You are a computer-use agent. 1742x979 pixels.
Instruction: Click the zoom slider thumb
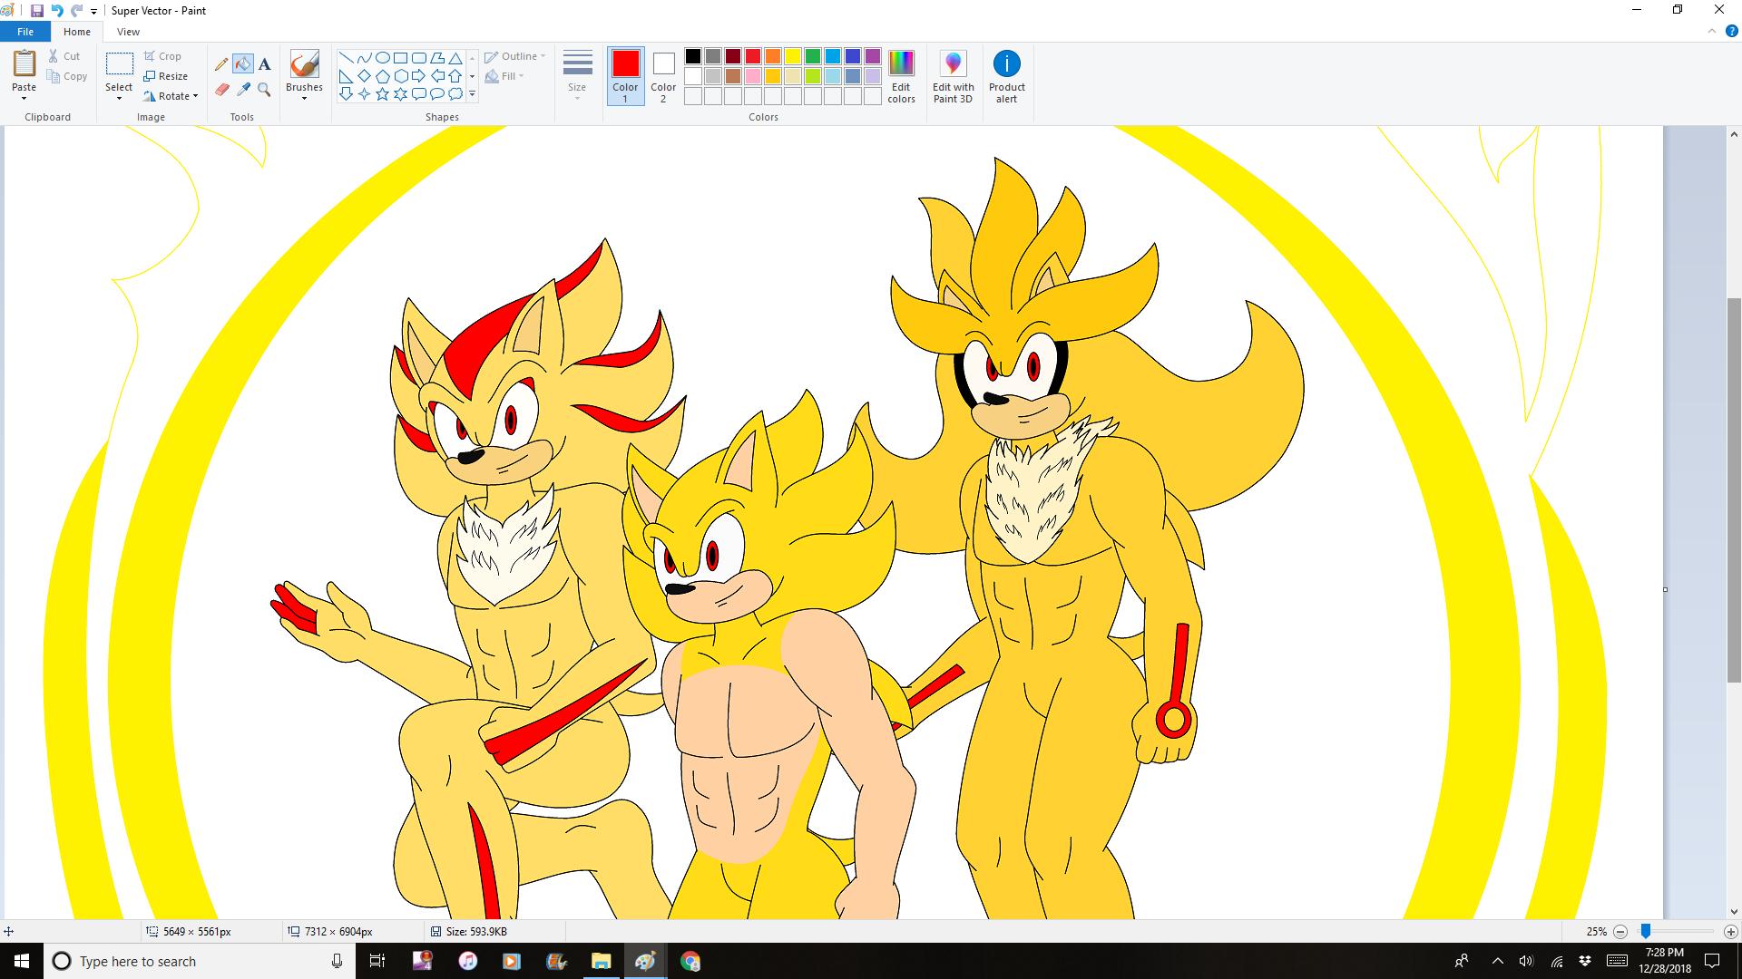tap(1646, 932)
